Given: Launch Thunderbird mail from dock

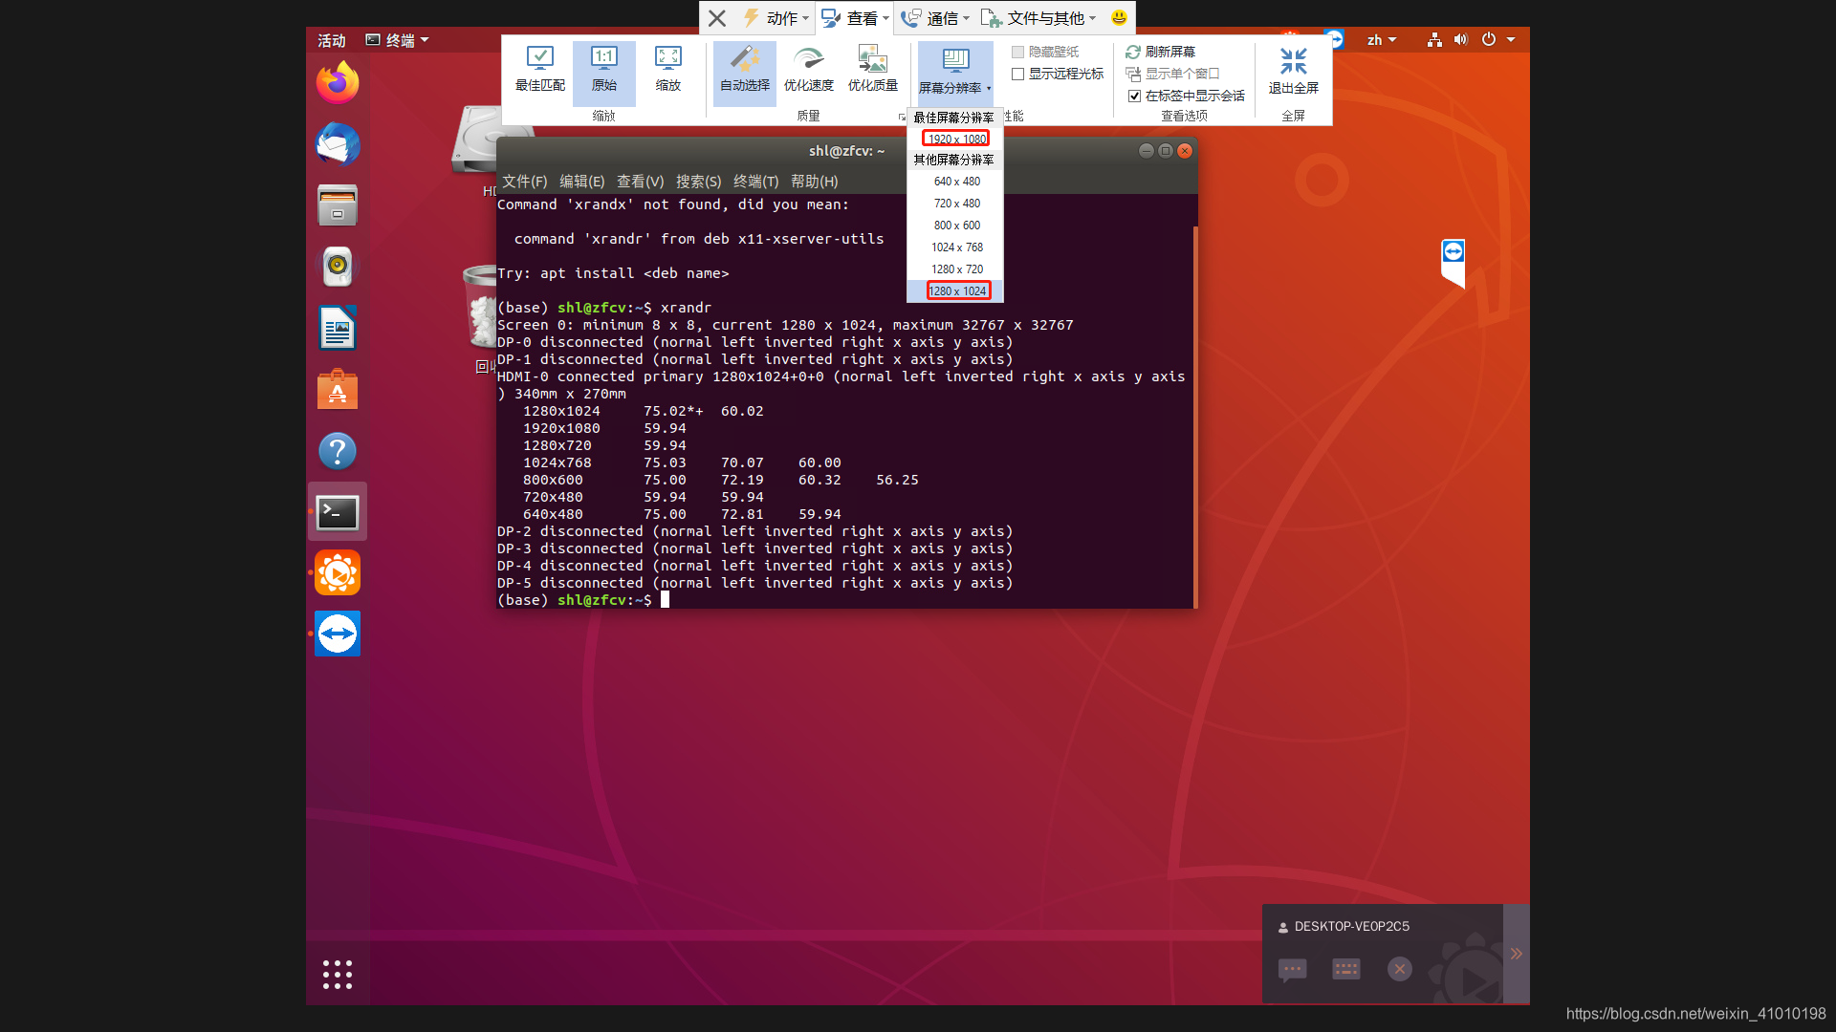Looking at the screenshot, I should click(x=338, y=144).
